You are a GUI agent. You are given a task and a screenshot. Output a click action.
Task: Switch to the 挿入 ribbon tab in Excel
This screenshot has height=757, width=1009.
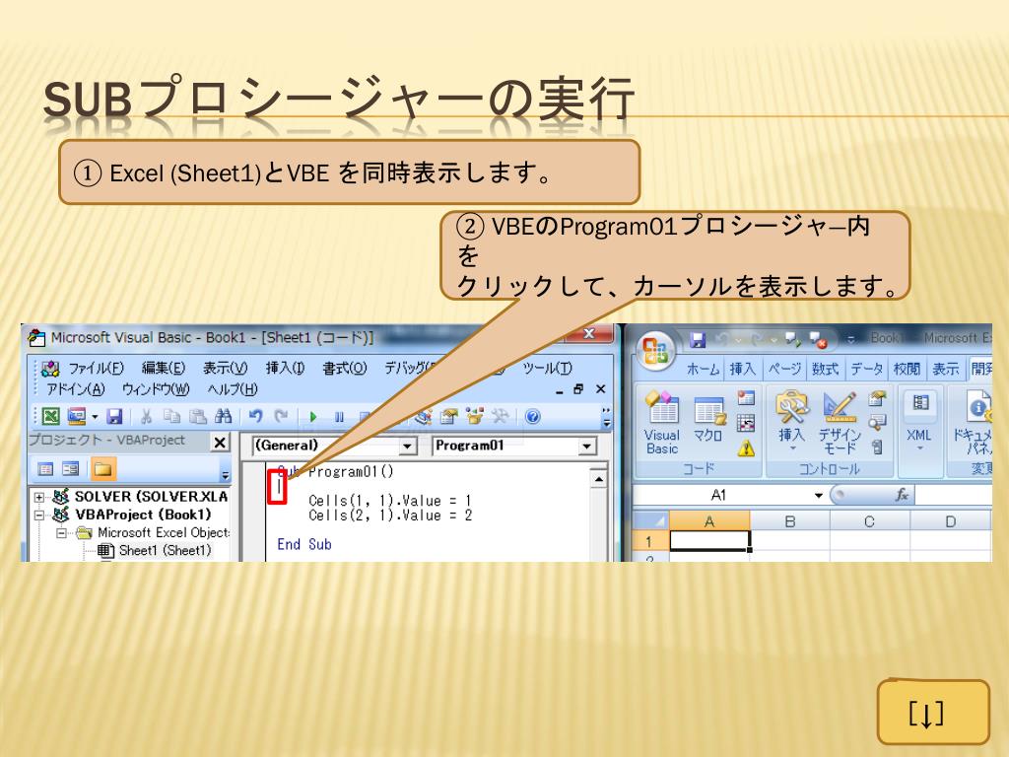point(743,369)
